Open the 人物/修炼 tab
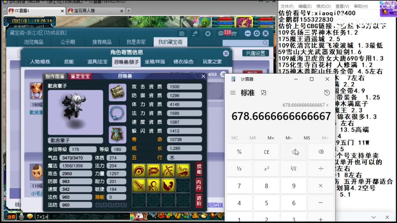The image size is (397, 223). (40, 62)
